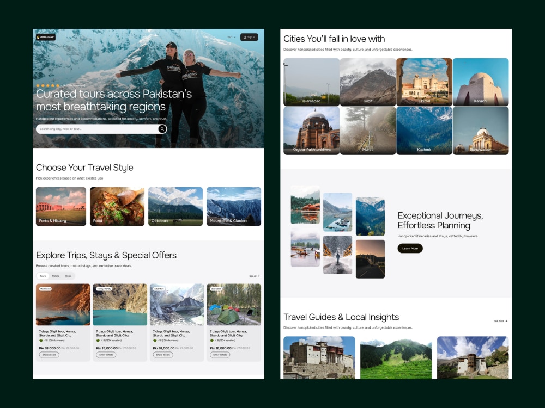Click the hero five-star rating stars
545x408 pixels.
pos(48,85)
